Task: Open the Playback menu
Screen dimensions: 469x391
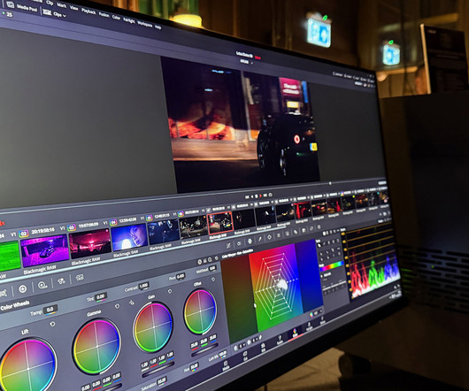Action: pos(88,11)
